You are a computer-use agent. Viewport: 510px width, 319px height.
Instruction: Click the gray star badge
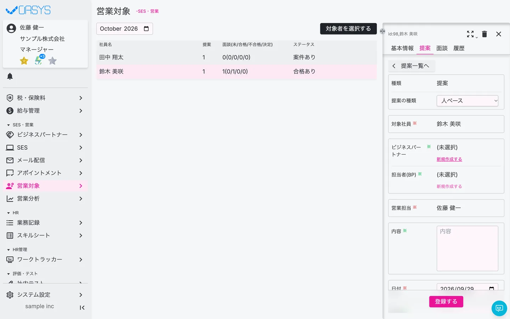52,61
